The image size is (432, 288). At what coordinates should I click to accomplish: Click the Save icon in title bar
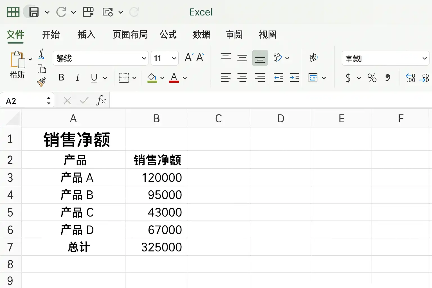point(34,12)
